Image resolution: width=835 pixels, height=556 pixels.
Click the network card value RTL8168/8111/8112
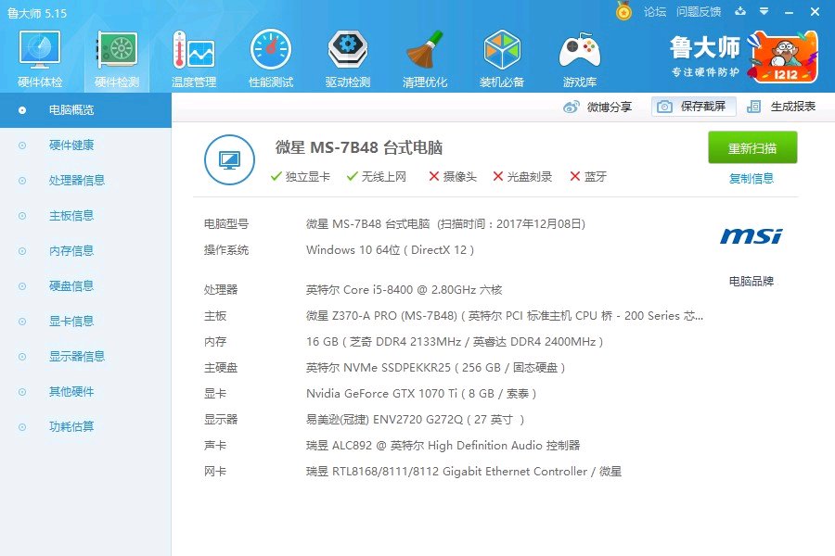point(464,472)
